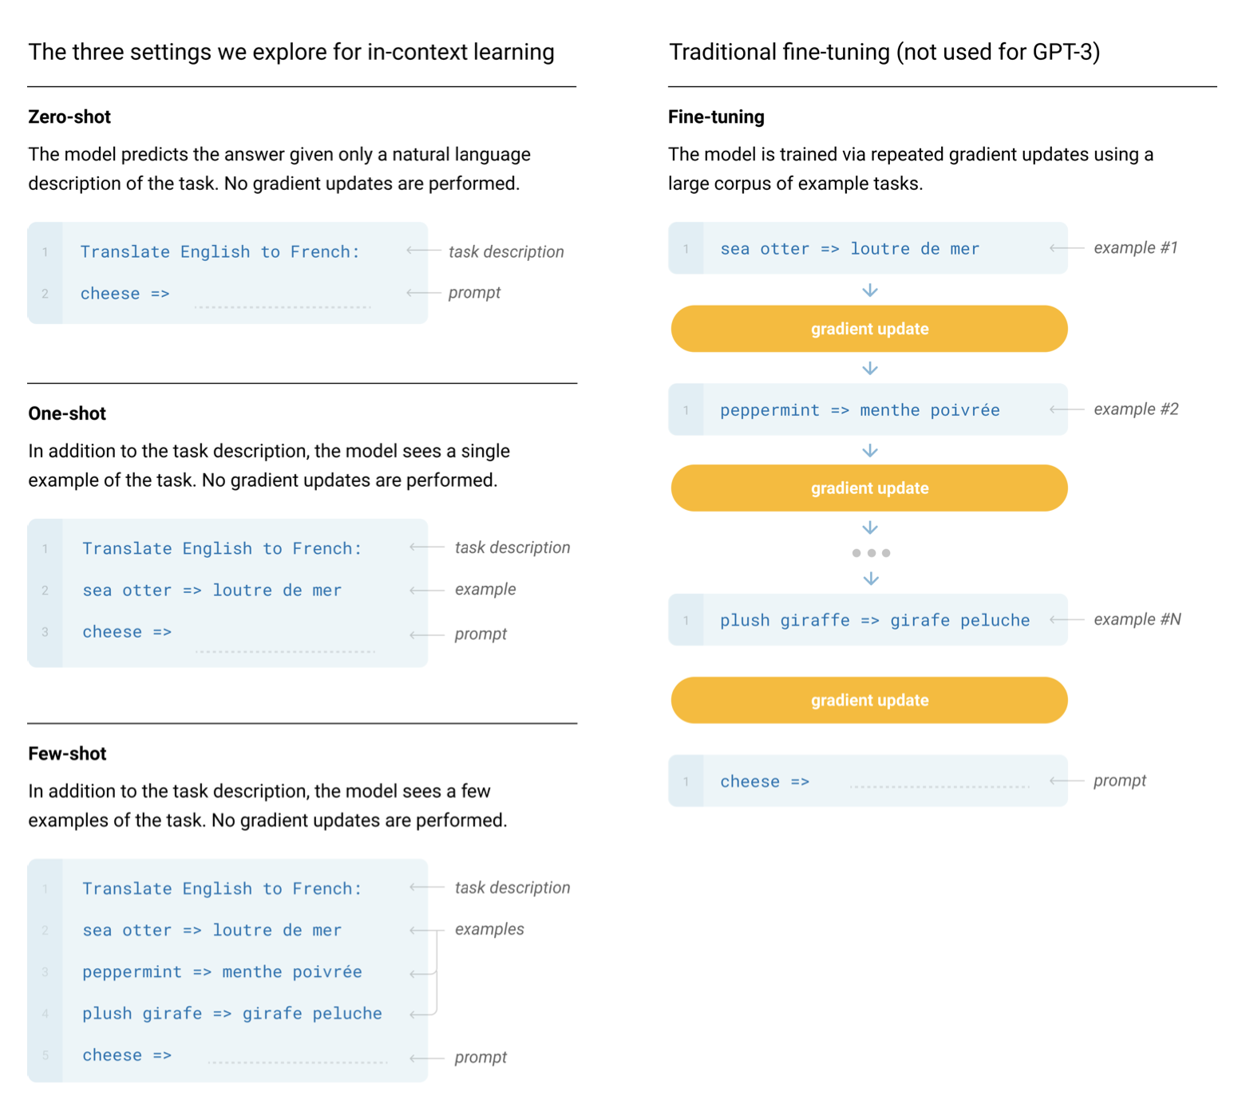The height and width of the screenshot is (1119, 1242).
Task: Select the One-shot section heading
Action: tap(67, 413)
